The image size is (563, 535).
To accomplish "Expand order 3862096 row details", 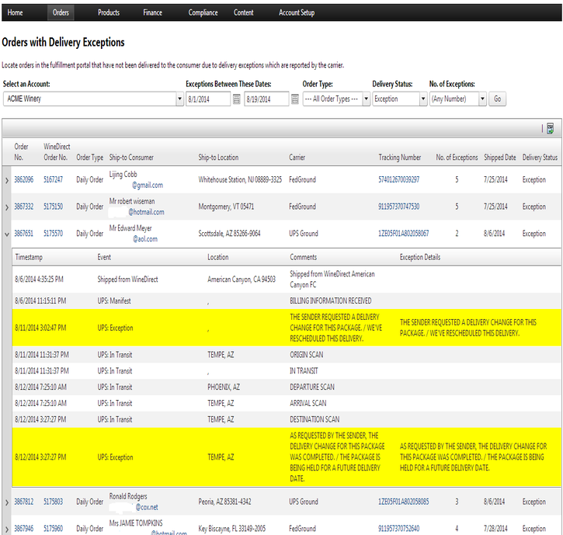I will pos(7,180).
